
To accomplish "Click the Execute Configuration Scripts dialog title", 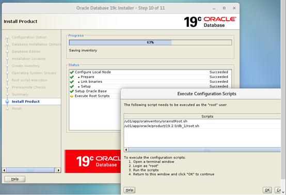I will 206,94.
